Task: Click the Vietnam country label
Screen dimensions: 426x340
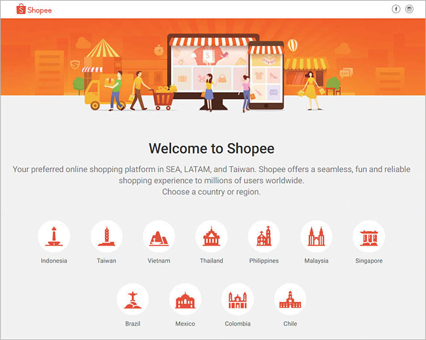Action: pyautogui.click(x=159, y=261)
